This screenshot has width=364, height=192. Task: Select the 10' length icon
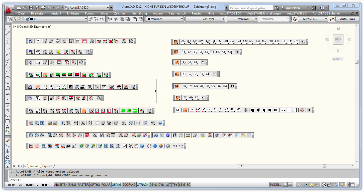point(227,110)
